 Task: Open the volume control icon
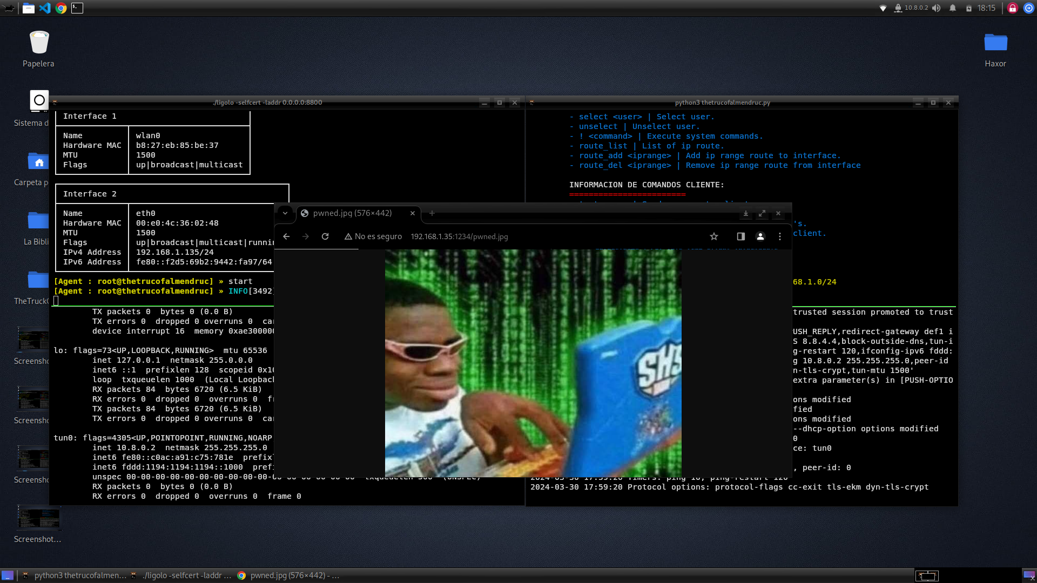[937, 8]
